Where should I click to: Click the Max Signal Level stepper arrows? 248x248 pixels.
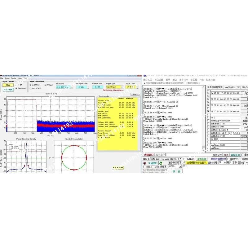pyautogui.click(x=88, y=87)
